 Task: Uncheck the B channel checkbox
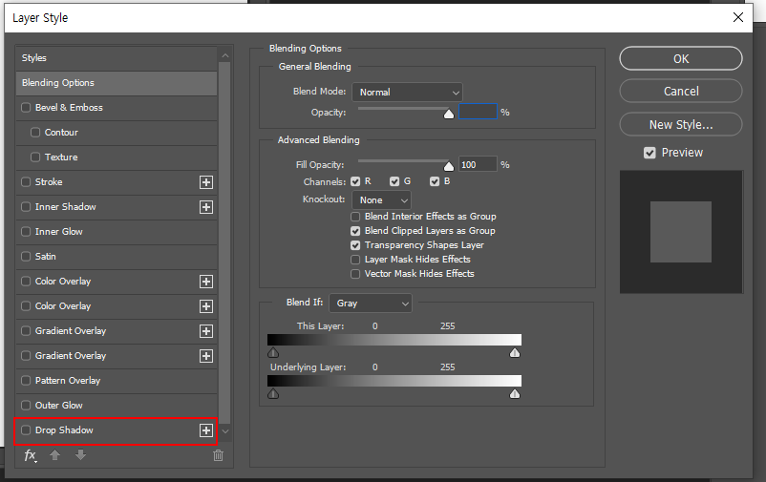point(435,181)
